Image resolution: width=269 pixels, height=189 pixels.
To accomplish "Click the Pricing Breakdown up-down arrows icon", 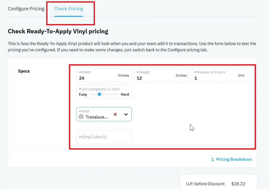I will tap(213, 160).
